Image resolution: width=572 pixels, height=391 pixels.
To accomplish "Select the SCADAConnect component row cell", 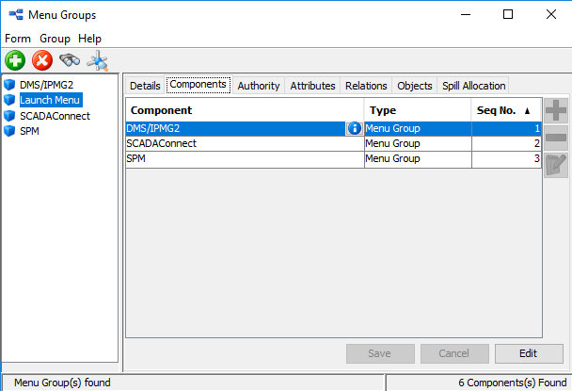I will [245, 143].
